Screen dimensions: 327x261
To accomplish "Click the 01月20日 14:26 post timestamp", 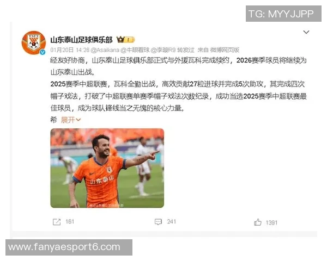I will coord(70,50).
